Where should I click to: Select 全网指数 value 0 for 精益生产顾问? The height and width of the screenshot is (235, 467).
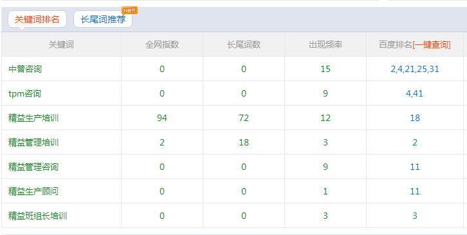click(x=162, y=191)
